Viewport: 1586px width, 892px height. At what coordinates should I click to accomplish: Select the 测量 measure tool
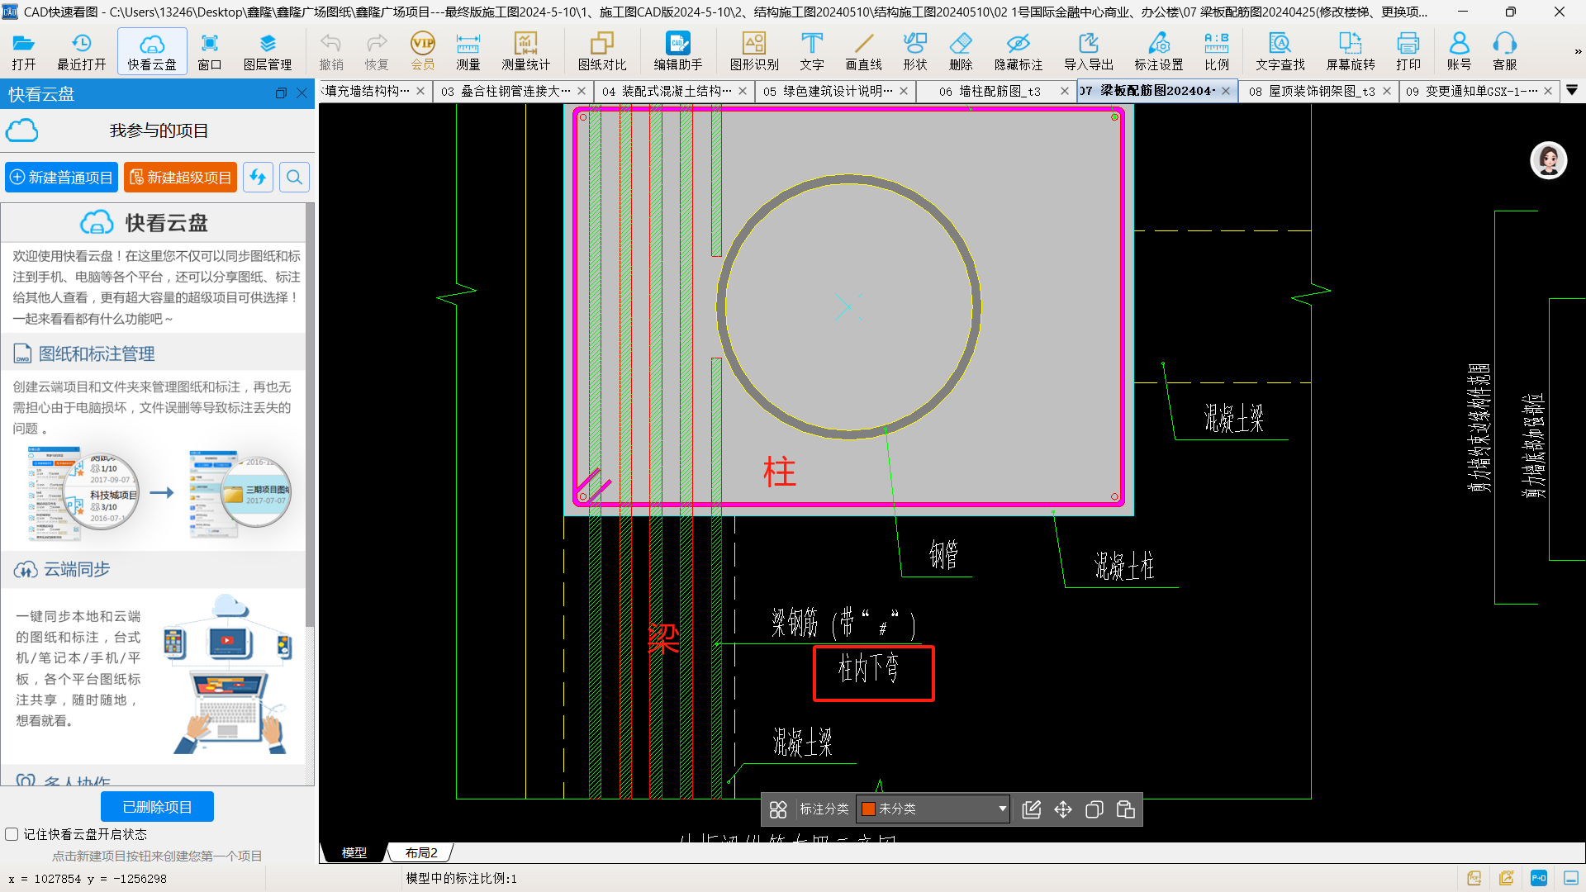(468, 51)
